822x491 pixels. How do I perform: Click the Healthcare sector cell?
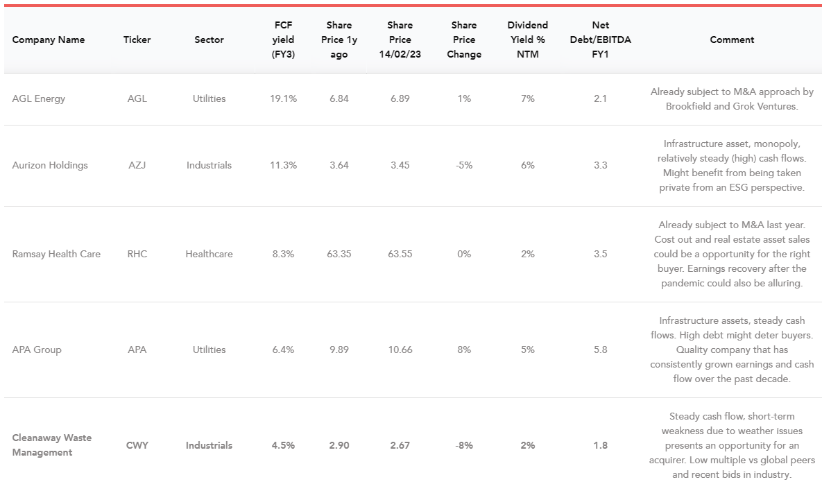(209, 254)
